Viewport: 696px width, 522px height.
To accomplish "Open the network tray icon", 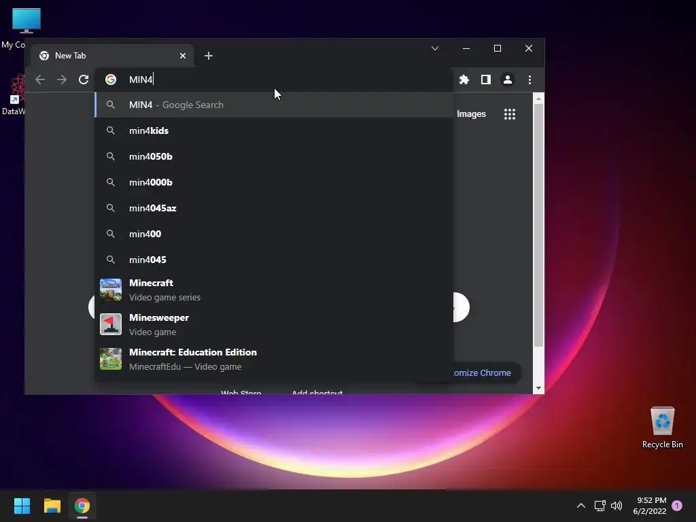I will pos(600,506).
